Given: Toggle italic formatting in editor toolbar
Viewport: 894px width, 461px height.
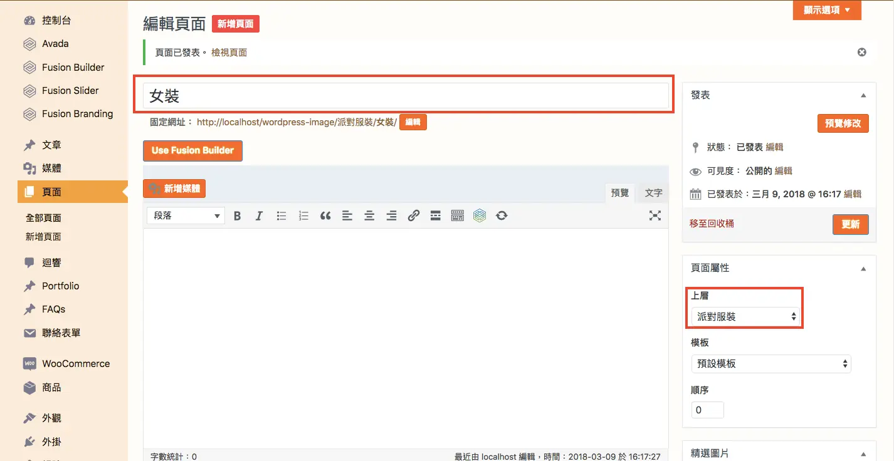Looking at the screenshot, I should tap(259, 215).
